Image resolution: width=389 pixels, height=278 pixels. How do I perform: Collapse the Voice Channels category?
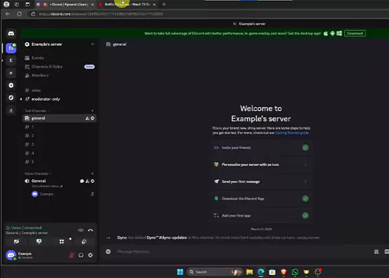[38, 173]
